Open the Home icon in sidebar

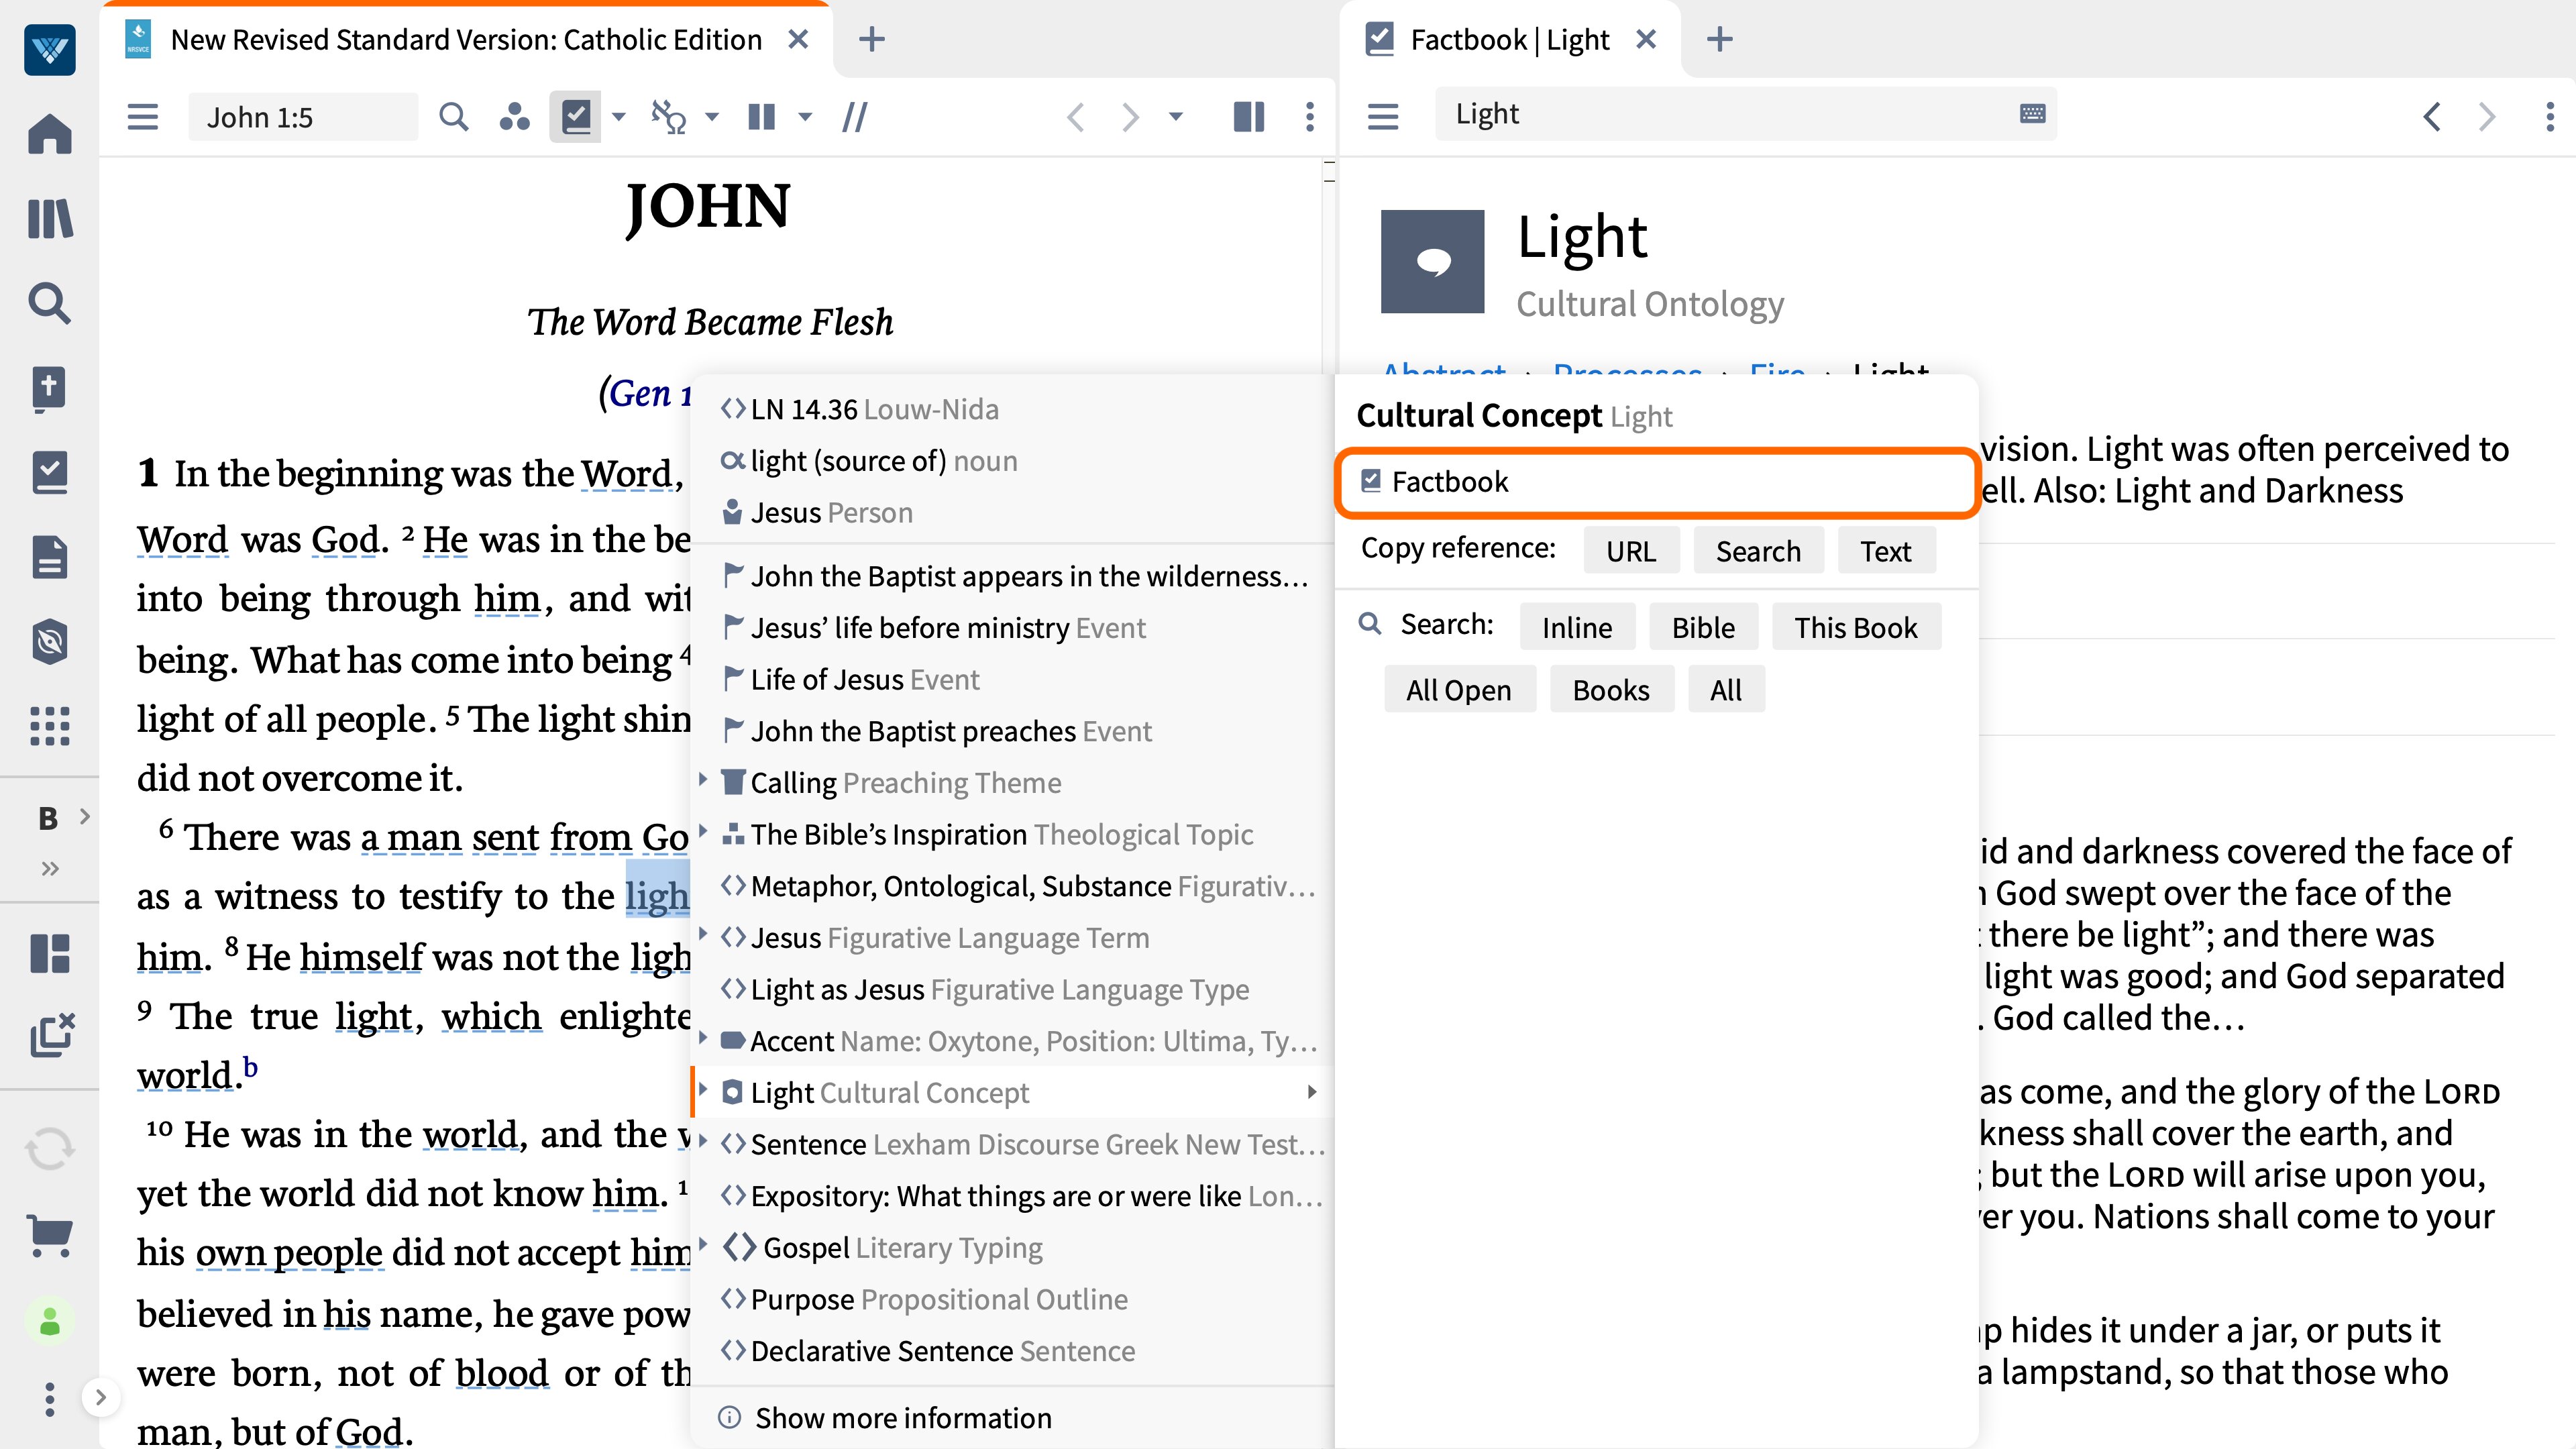pyautogui.click(x=50, y=133)
